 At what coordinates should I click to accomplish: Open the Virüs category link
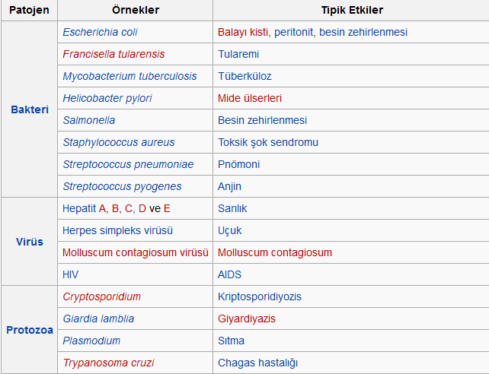[x=30, y=242]
